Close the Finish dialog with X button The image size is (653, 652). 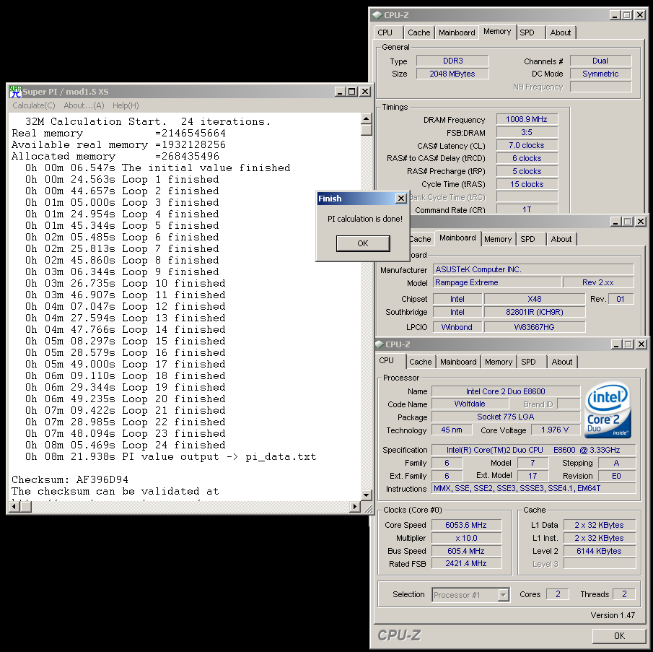(400, 199)
